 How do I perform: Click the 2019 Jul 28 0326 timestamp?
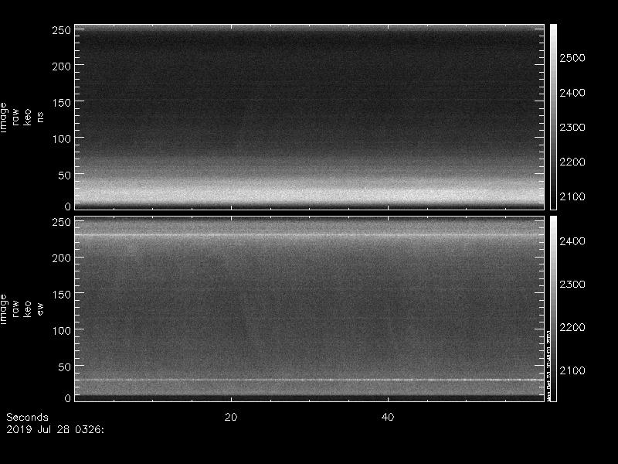point(55,429)
